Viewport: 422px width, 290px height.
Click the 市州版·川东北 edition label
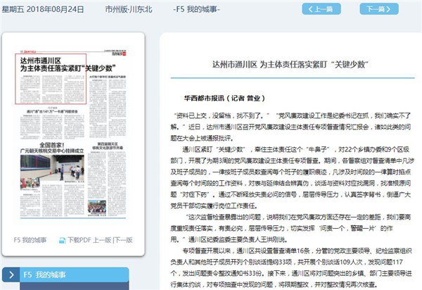coord(129,9)
